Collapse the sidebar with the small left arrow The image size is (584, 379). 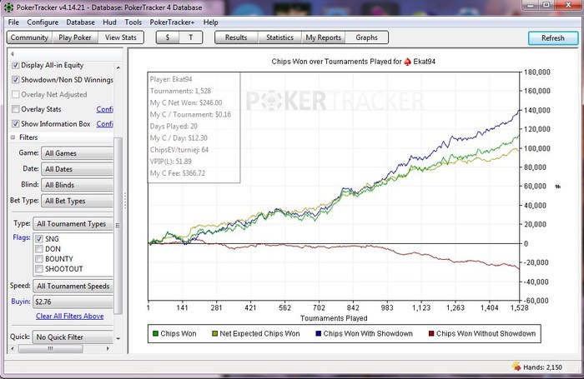[x=13, y=53]
